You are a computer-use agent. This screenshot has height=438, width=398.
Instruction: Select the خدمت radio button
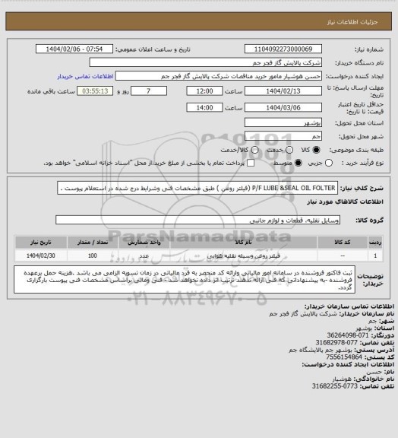[289, 150]
